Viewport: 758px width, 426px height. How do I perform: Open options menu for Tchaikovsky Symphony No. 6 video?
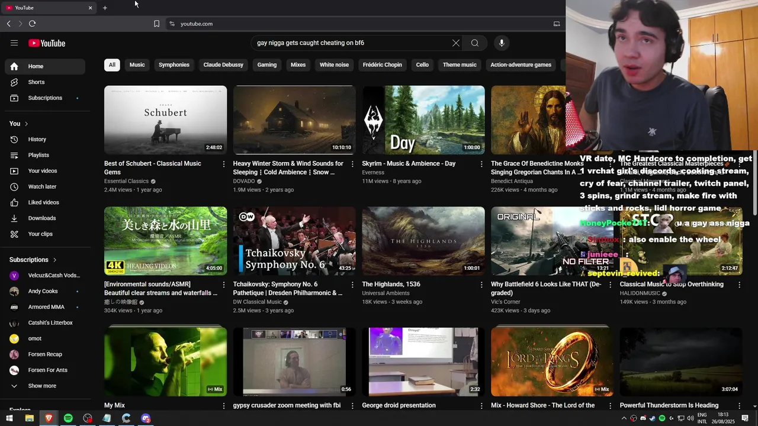coord(352,285)
